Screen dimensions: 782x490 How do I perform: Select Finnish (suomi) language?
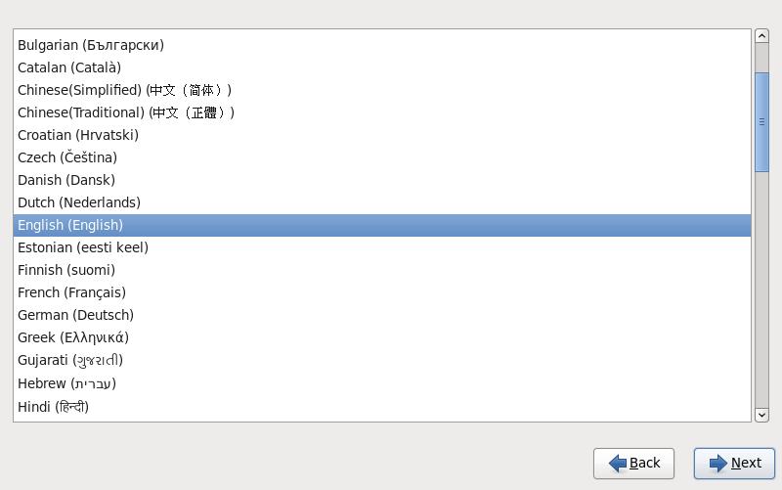tap(66, 270)
